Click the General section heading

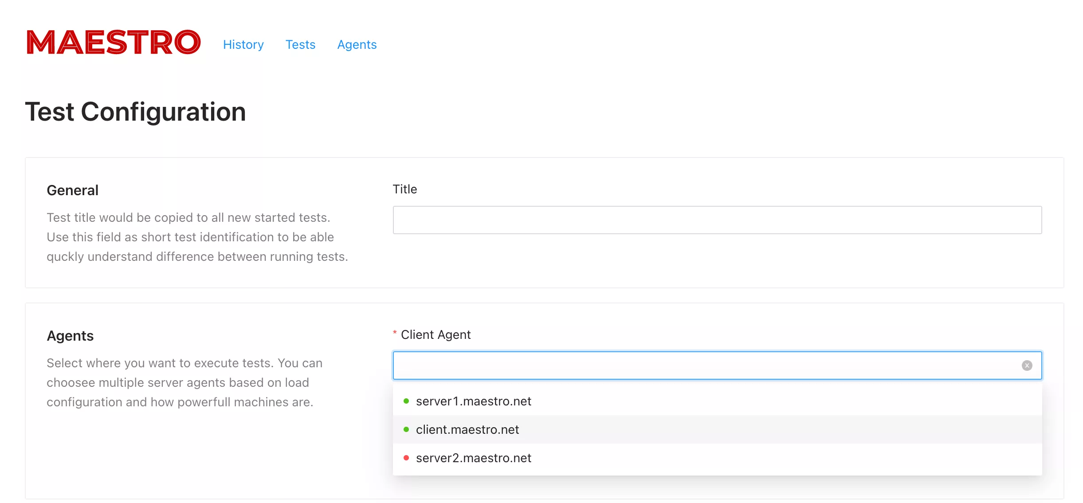[x=73, y=190]
